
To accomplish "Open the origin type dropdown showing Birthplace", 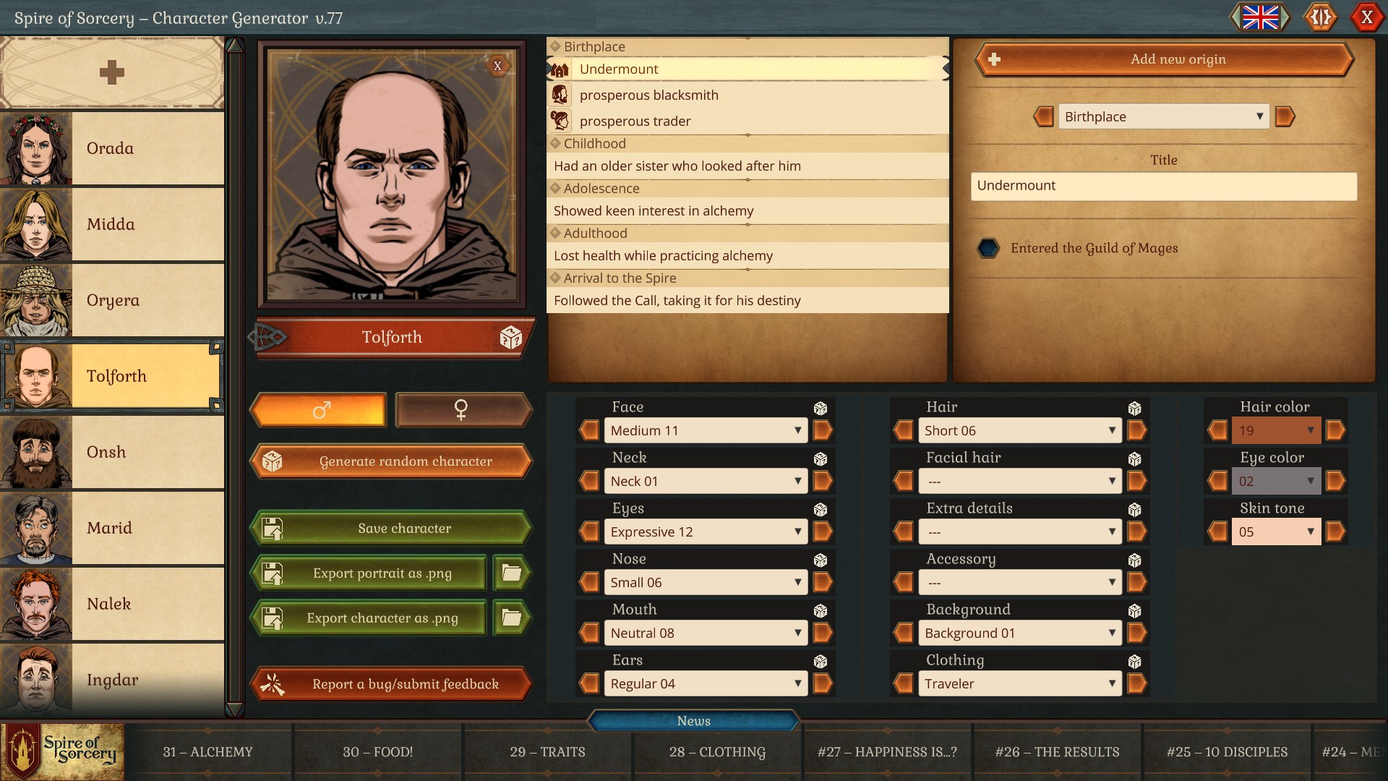I will (x=1162, y=116).
